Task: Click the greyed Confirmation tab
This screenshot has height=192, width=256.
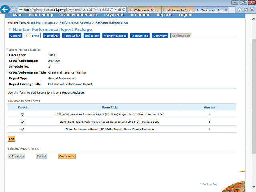Action: click(x=181, y=36)
